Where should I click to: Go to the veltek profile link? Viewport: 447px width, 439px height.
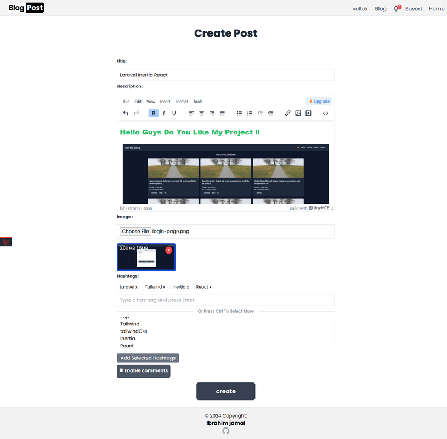pyautogui.click(x=360, y=9)
